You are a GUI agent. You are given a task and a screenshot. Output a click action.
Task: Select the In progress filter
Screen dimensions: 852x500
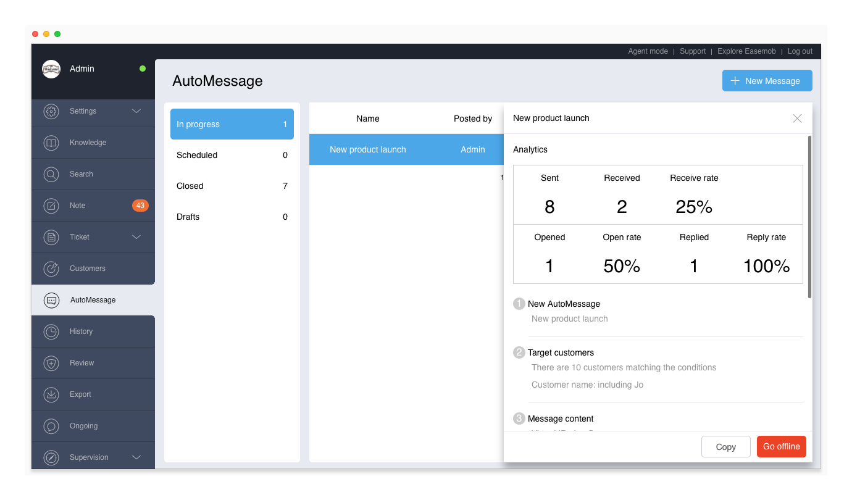pyautogui.click(x=232, y=124)
